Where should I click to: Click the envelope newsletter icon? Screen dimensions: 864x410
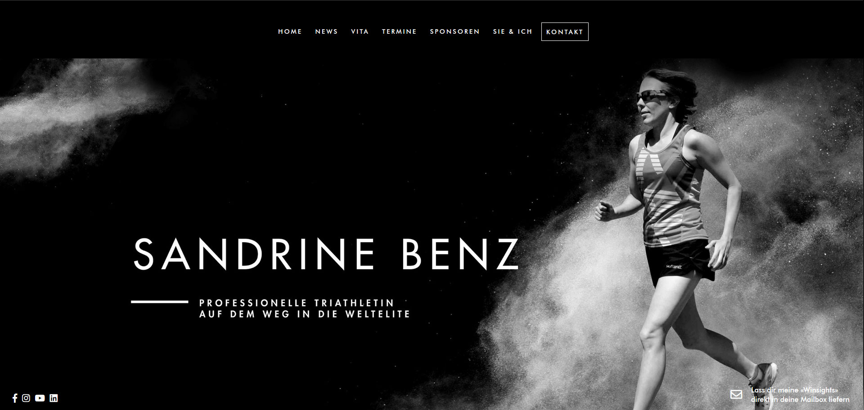click(736, 394)
